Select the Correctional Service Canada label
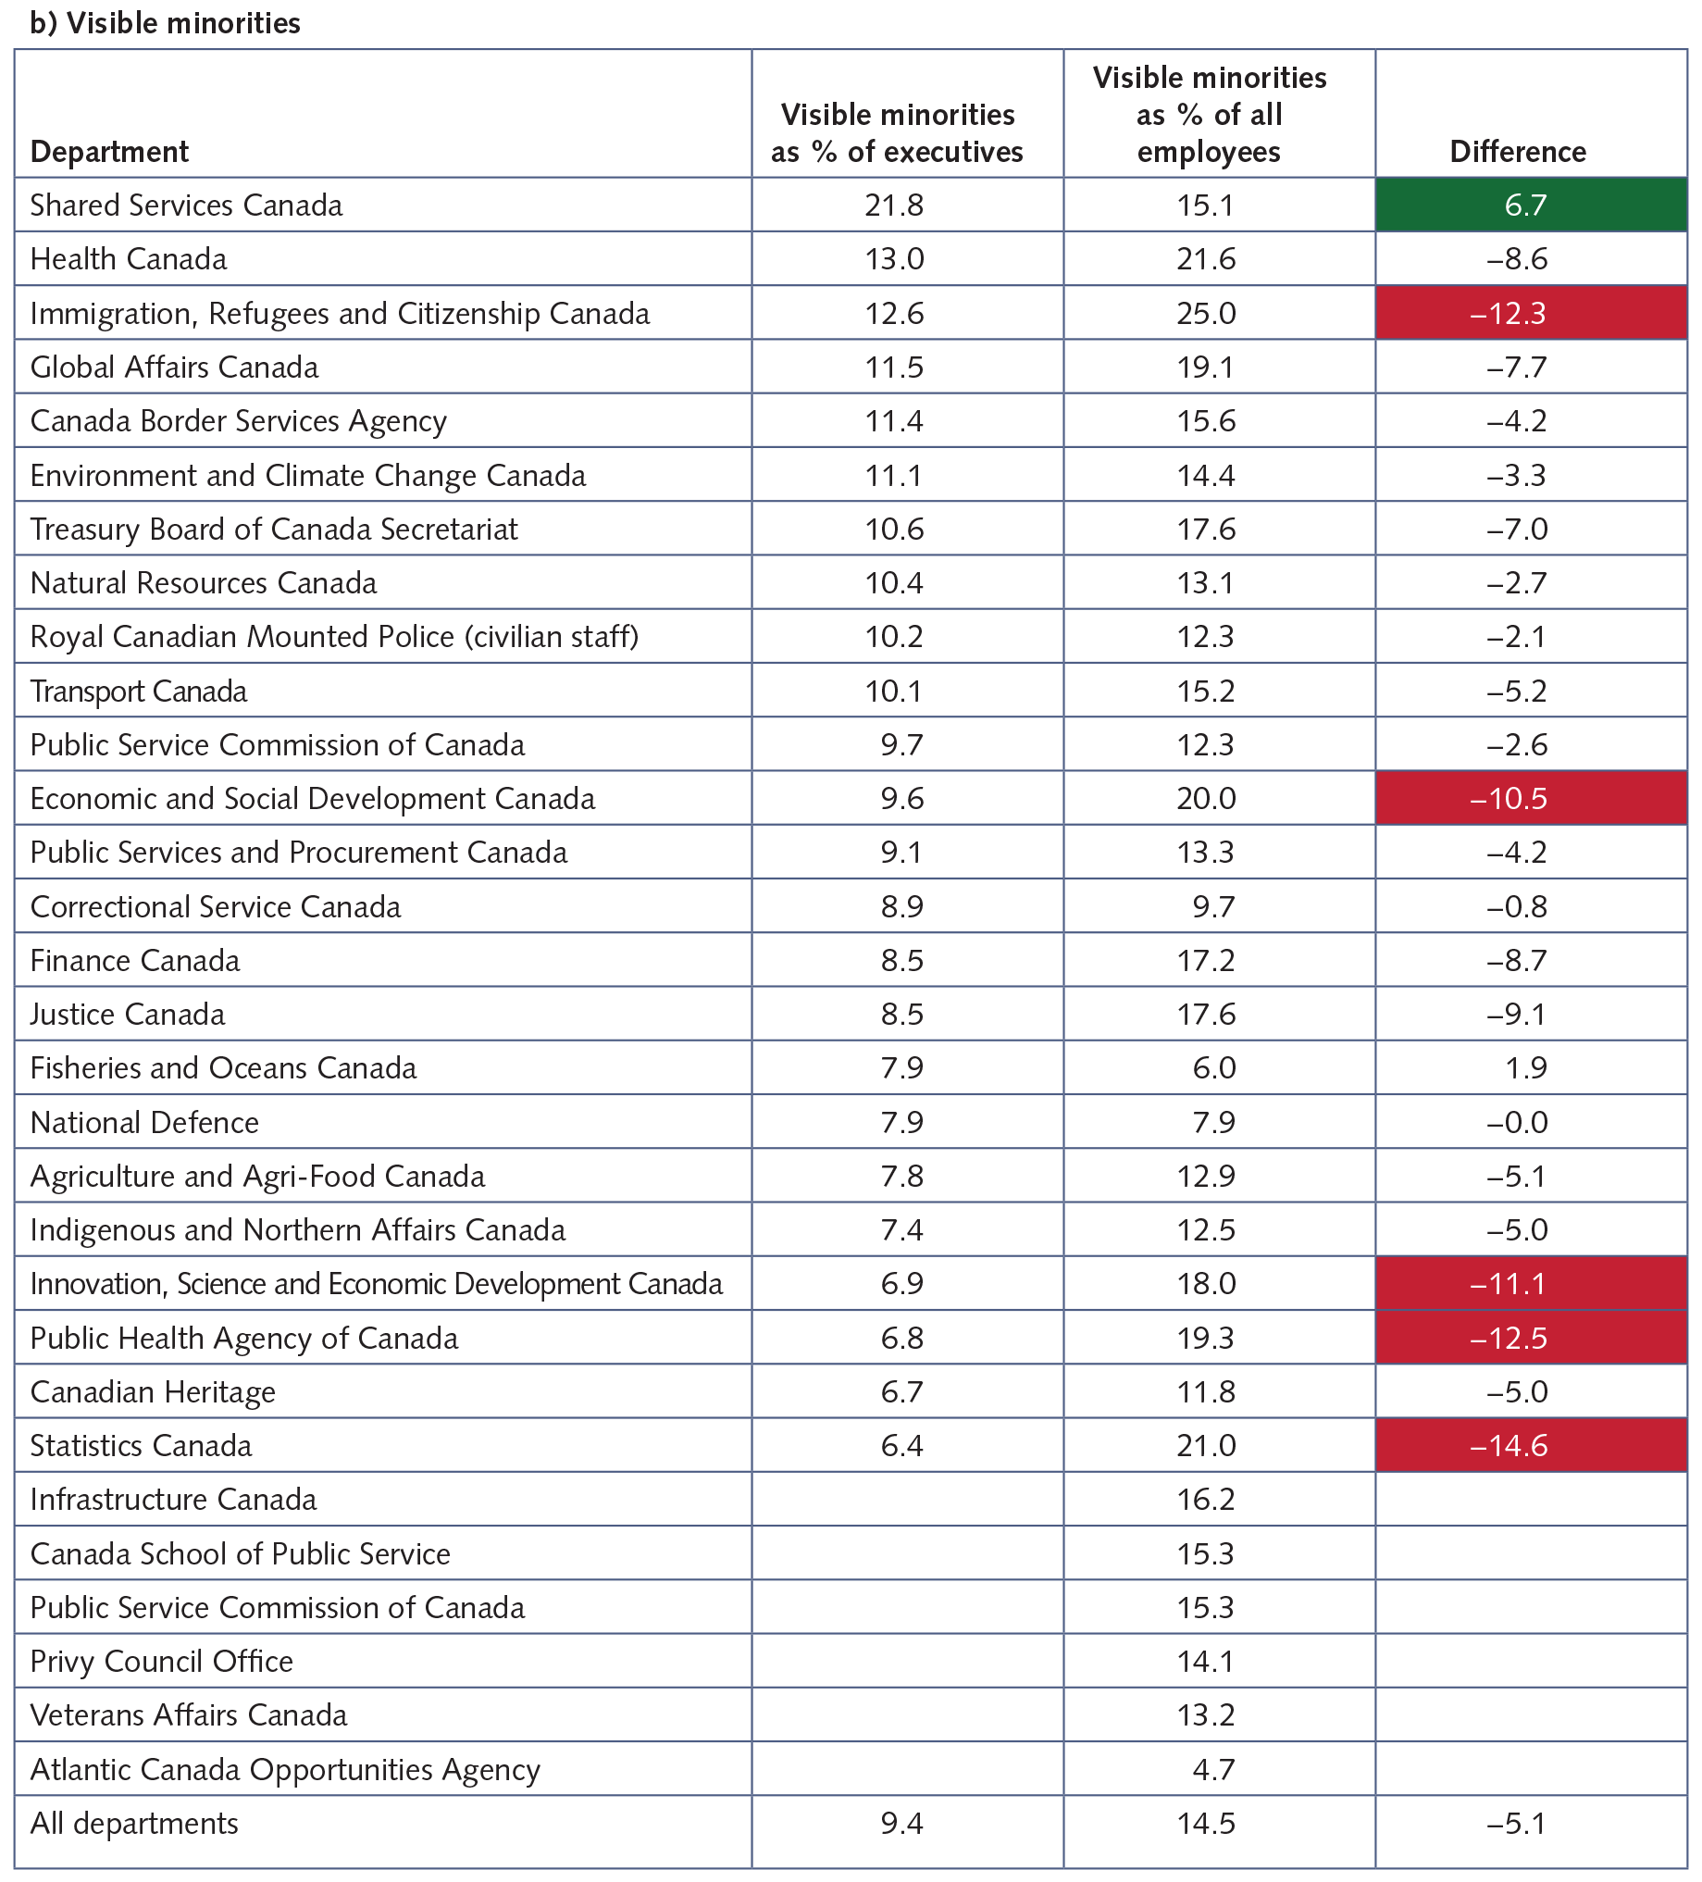1702x1882 pixels. coord(216,906)
